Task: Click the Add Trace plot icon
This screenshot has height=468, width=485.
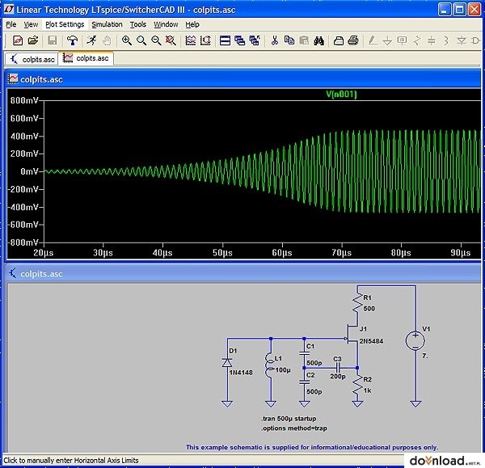Action: [205, 40]
